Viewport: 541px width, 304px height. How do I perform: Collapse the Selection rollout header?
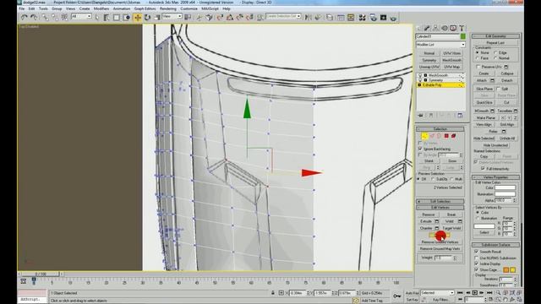(x=440, y=129)
